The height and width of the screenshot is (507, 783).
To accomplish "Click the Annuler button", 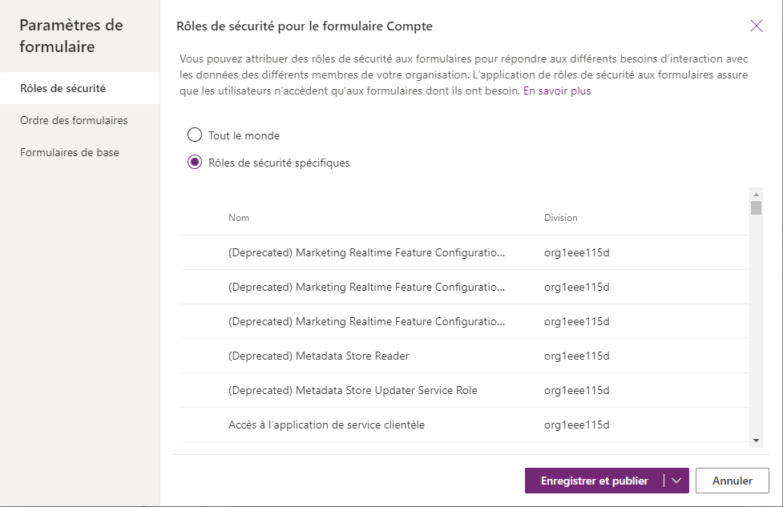I will click(x=732, y=481).
